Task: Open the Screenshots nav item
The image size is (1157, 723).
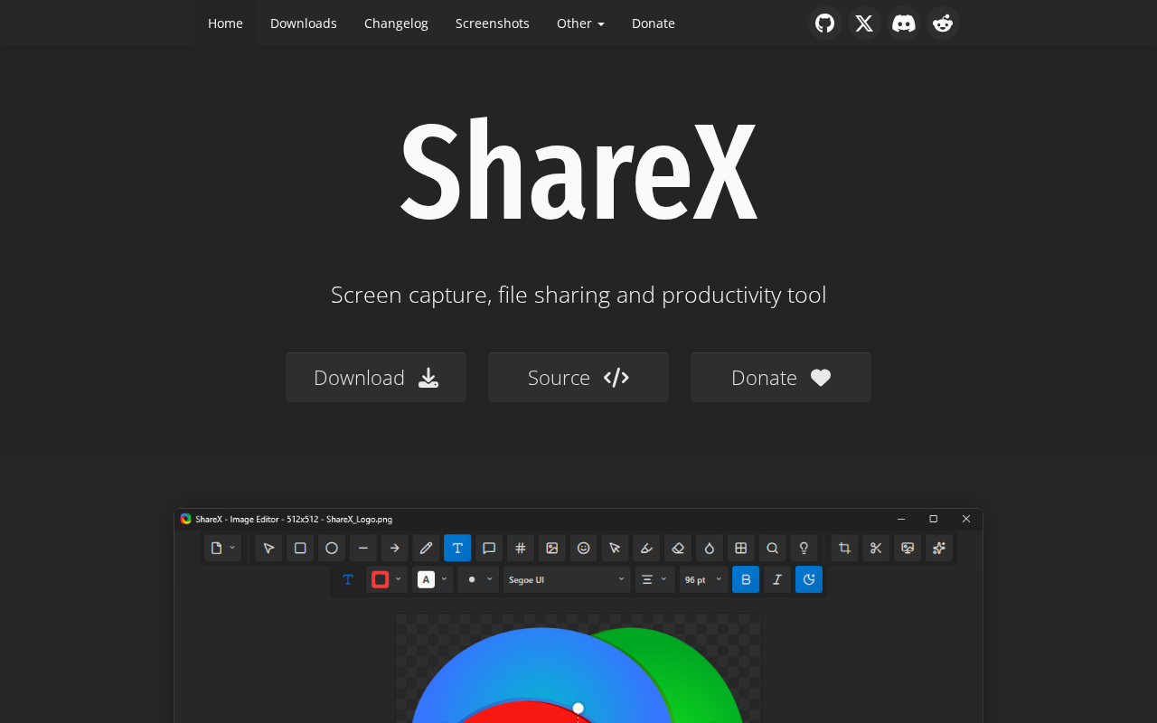Action: pyautogui.click(x=493, y=23)
